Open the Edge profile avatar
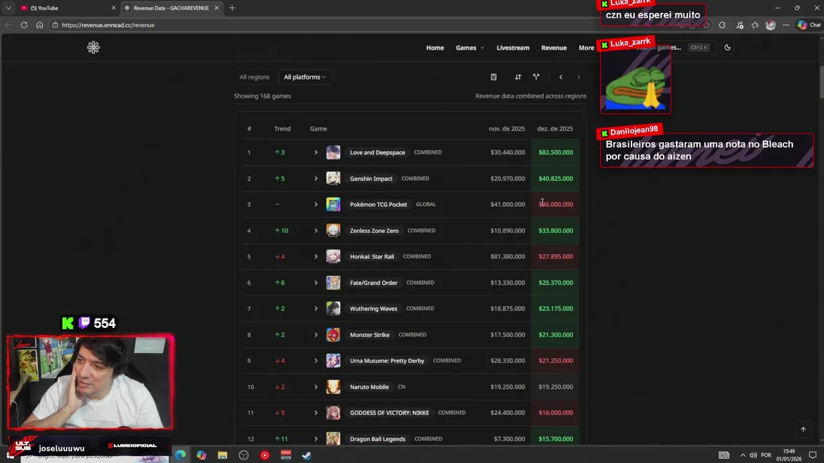Screen dimensions: 824x463 771,25
